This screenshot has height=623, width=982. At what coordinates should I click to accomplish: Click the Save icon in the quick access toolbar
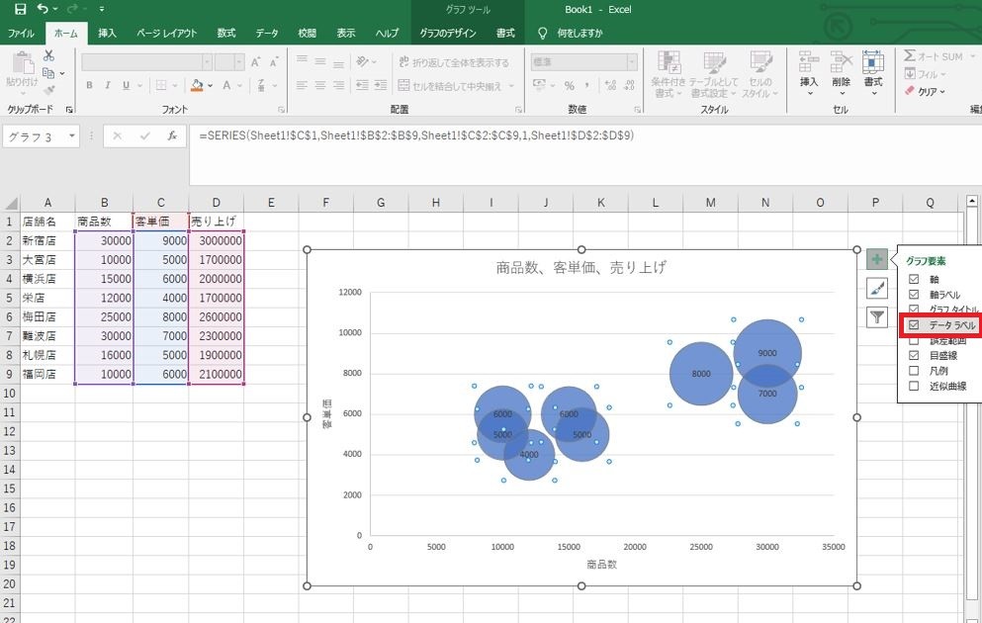click(x=21, y=9)
